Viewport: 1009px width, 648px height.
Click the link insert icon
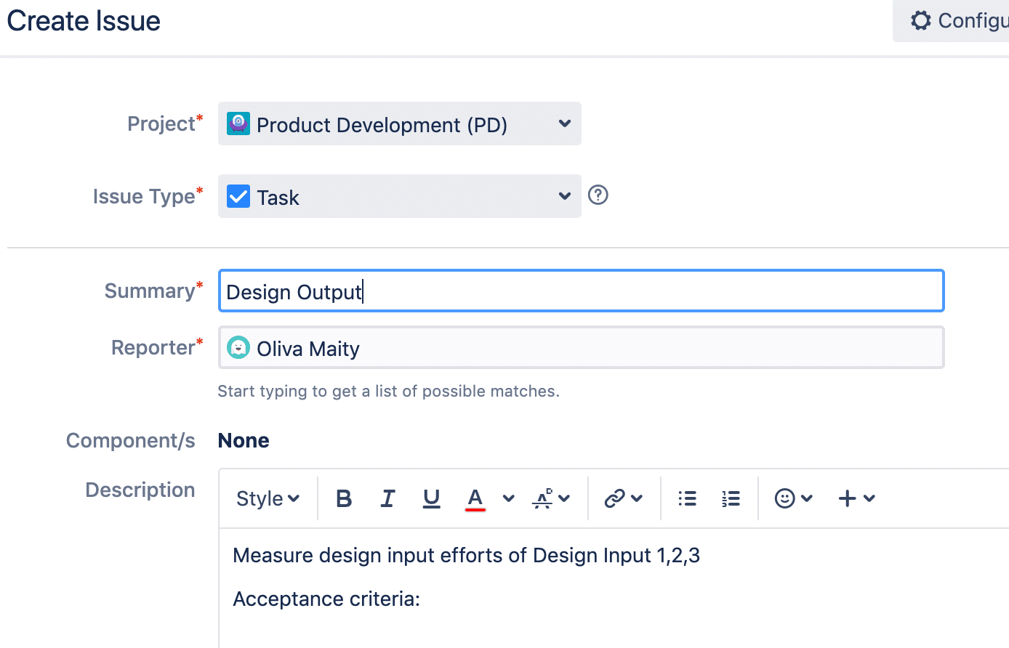615,498
